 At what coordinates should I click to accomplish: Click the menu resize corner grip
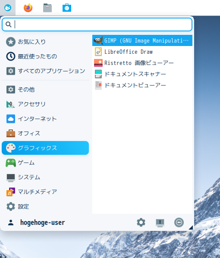coord(191,228)
